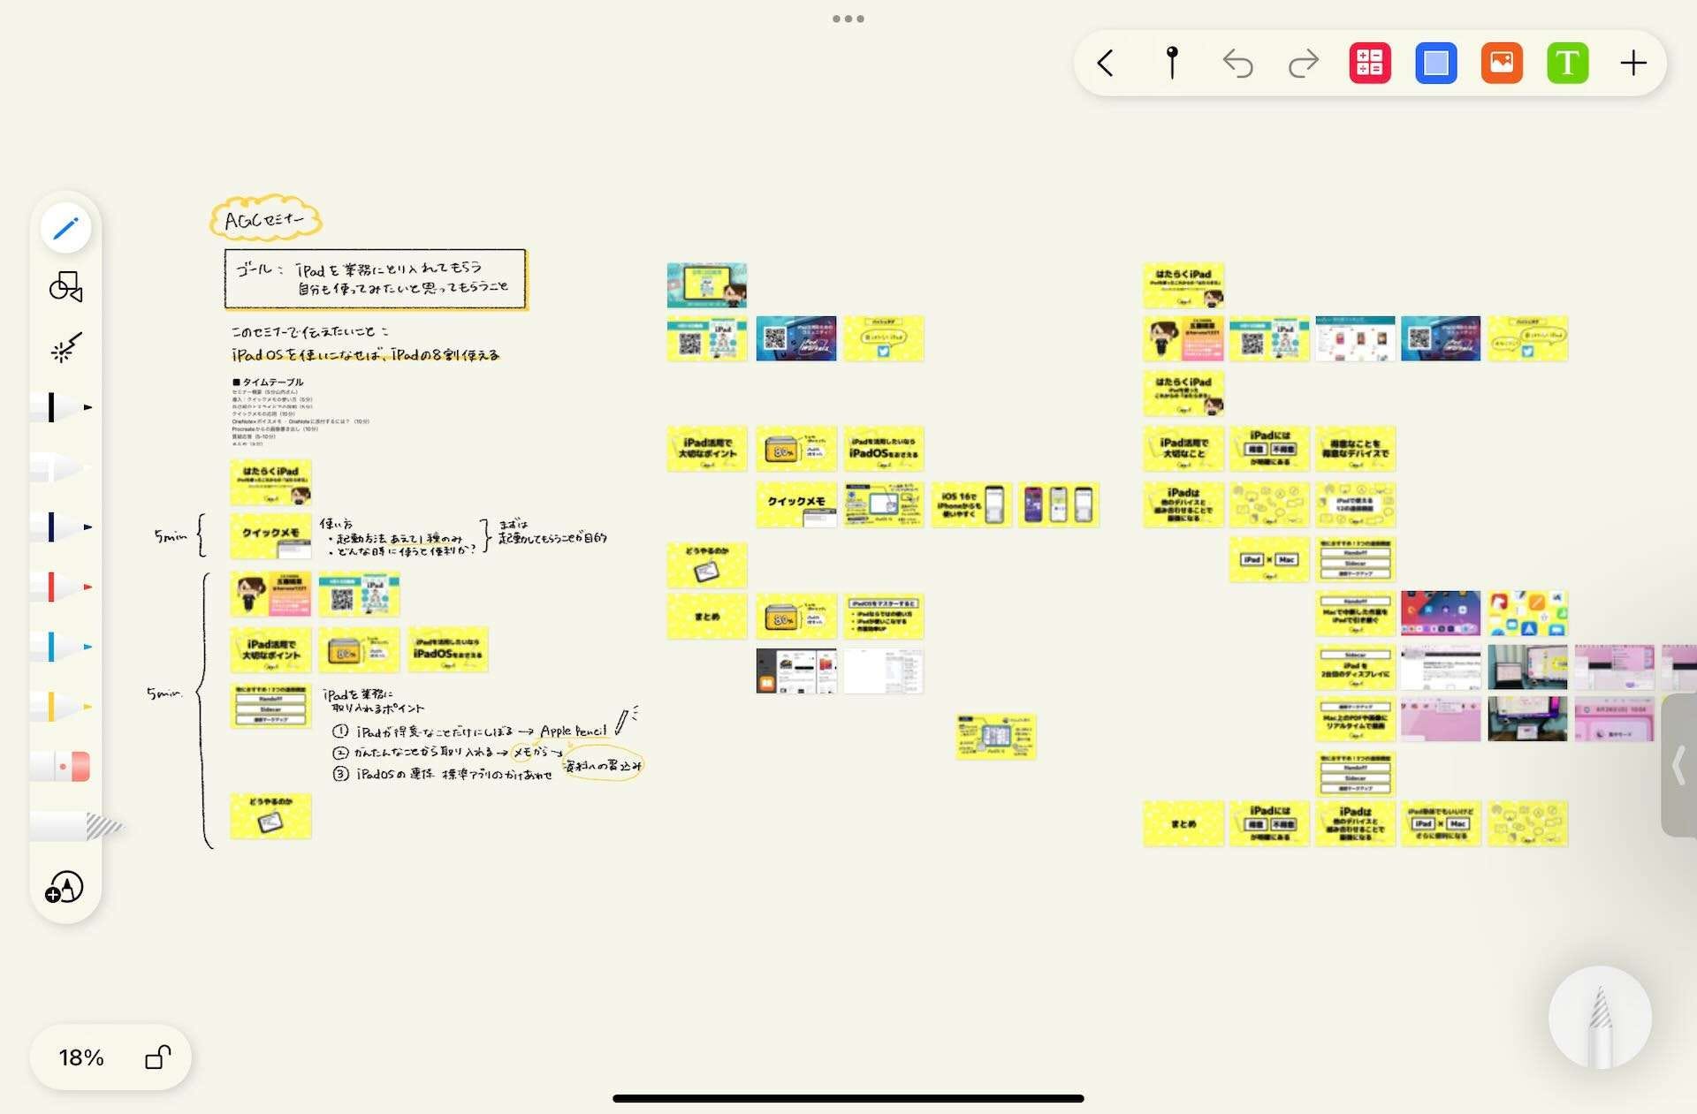Toggle the canvas zoom lock
The image size is (1697, 1114).
tap(157, 1057)
